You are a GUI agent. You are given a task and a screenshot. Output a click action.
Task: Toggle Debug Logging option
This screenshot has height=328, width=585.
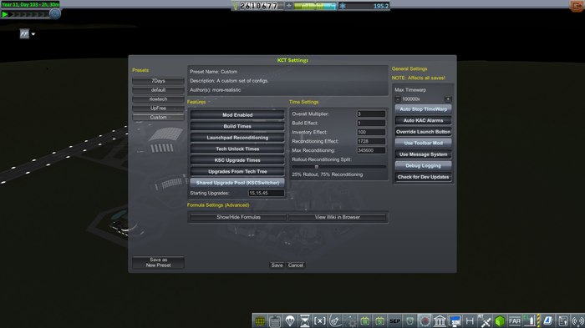[x=423, y=165]
